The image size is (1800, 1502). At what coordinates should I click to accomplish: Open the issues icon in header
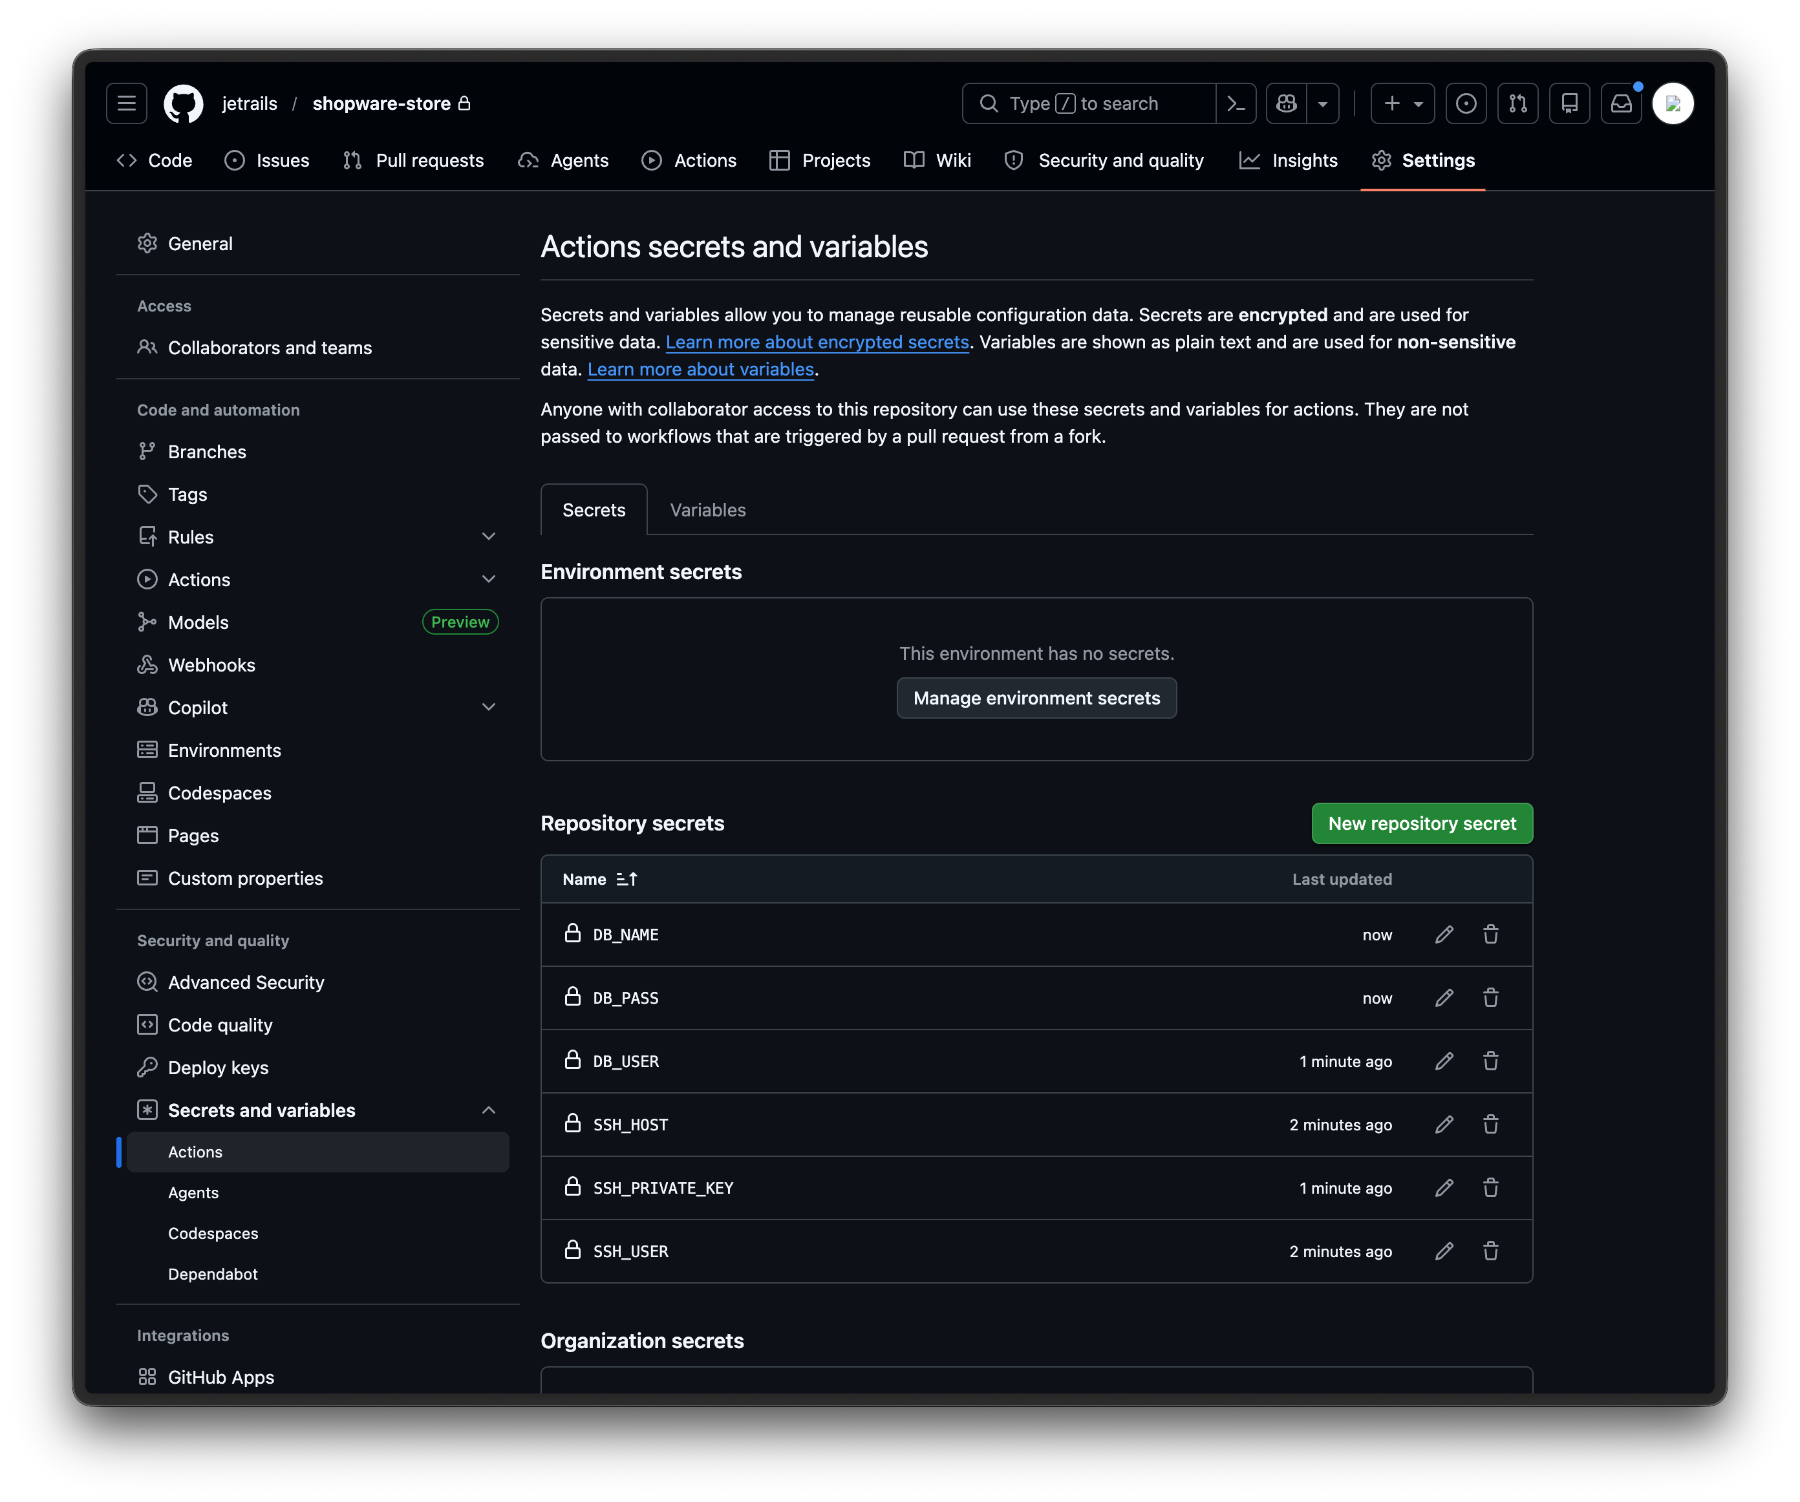[x=1466, y=103]
